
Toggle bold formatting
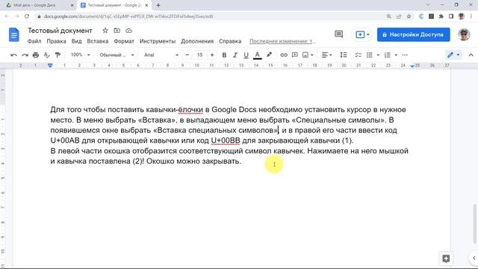[224, 55]
